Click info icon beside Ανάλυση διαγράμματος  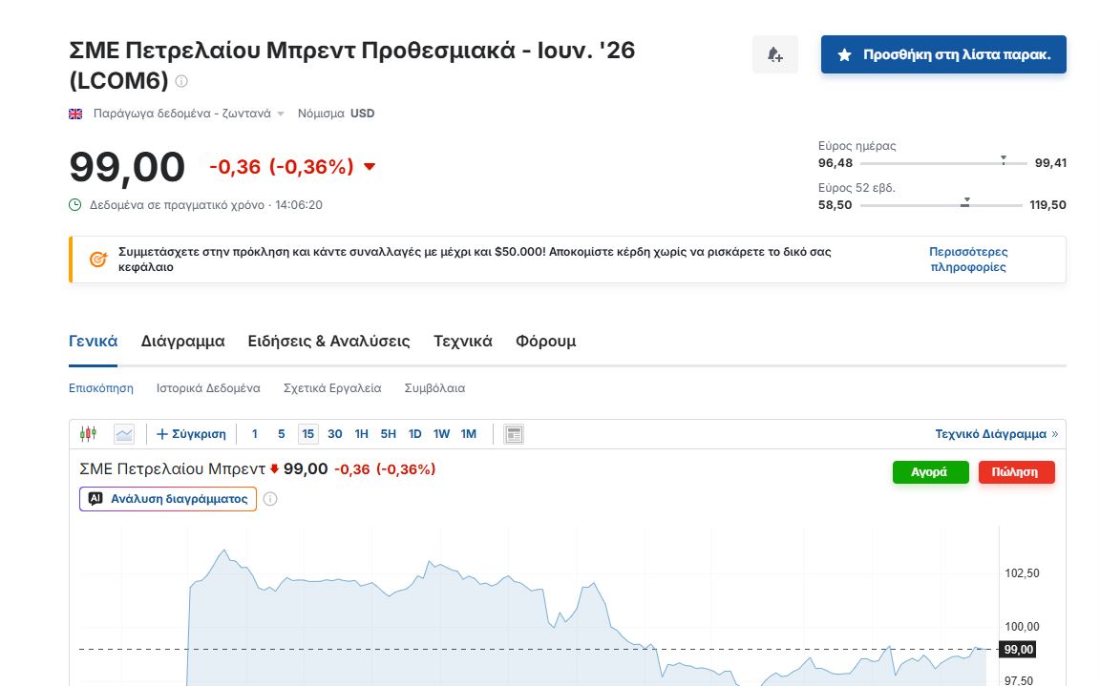coord(270,499)
